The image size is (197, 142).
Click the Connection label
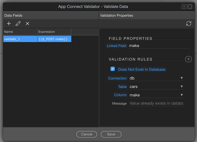pos(117,78)
